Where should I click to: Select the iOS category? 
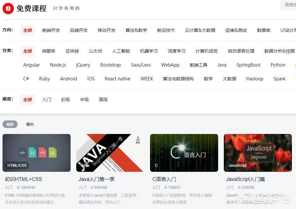click(91, 79)
